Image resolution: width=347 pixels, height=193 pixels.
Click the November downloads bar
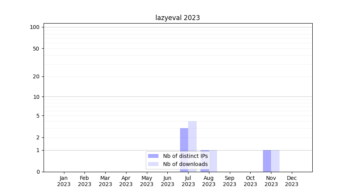point(275,161)
